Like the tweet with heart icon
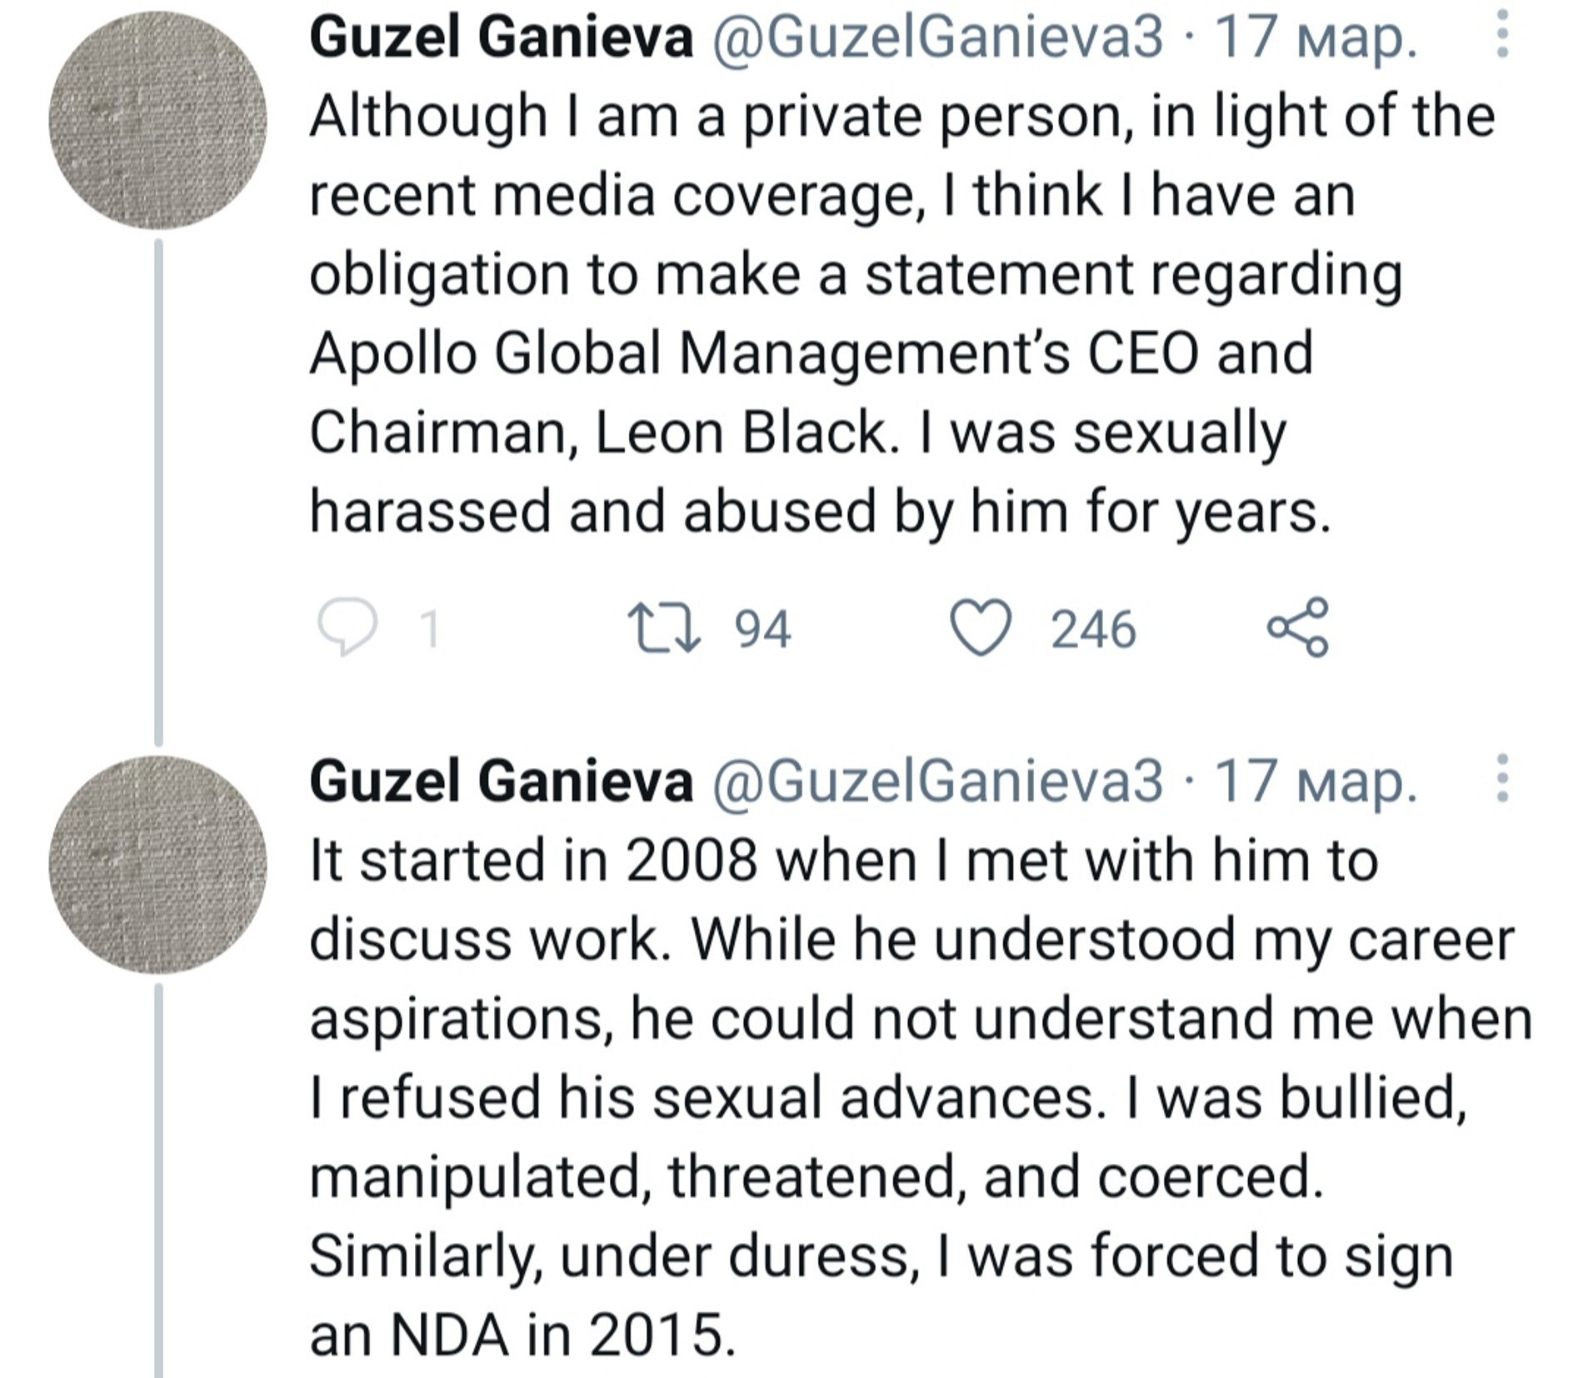The height and width of the screenshot is (1378, 1583). 981,628
